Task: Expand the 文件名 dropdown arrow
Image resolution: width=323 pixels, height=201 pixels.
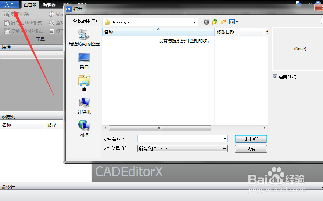Action: click(x=225, y=139)
